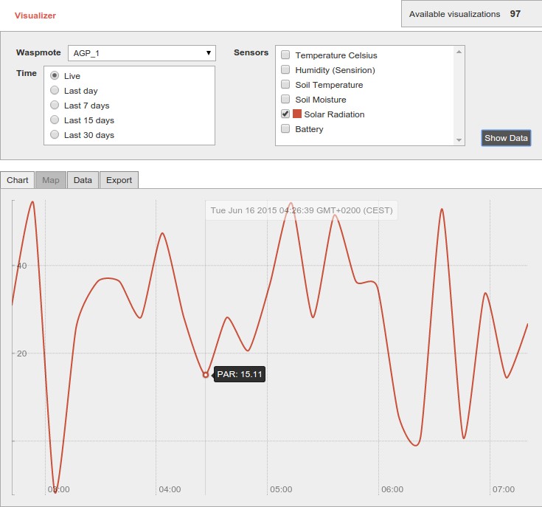Image resolution: width=542 pixels, height=507 pixels.
Task: Switch to the Map tab
Action: 51,180
